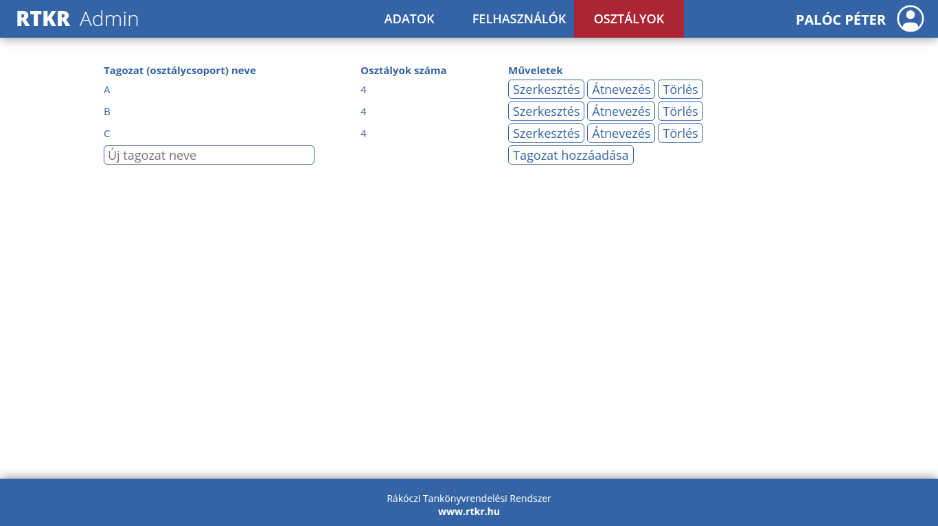Click the Osztályok száma column header
This screenshot has width=938, height=526.
pyautogui.click(x=404, y=71)
